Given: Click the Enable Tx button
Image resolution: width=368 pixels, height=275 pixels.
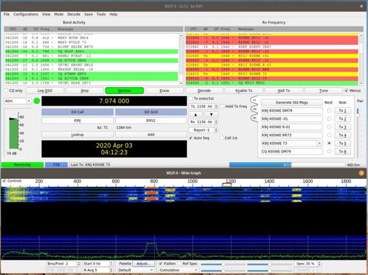Looking at the screenshot, I should (244, 91).
